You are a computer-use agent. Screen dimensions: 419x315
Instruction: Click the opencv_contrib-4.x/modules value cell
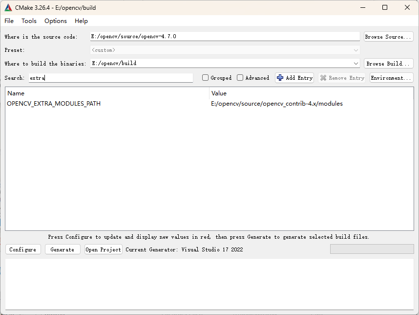tap(277, 104)
